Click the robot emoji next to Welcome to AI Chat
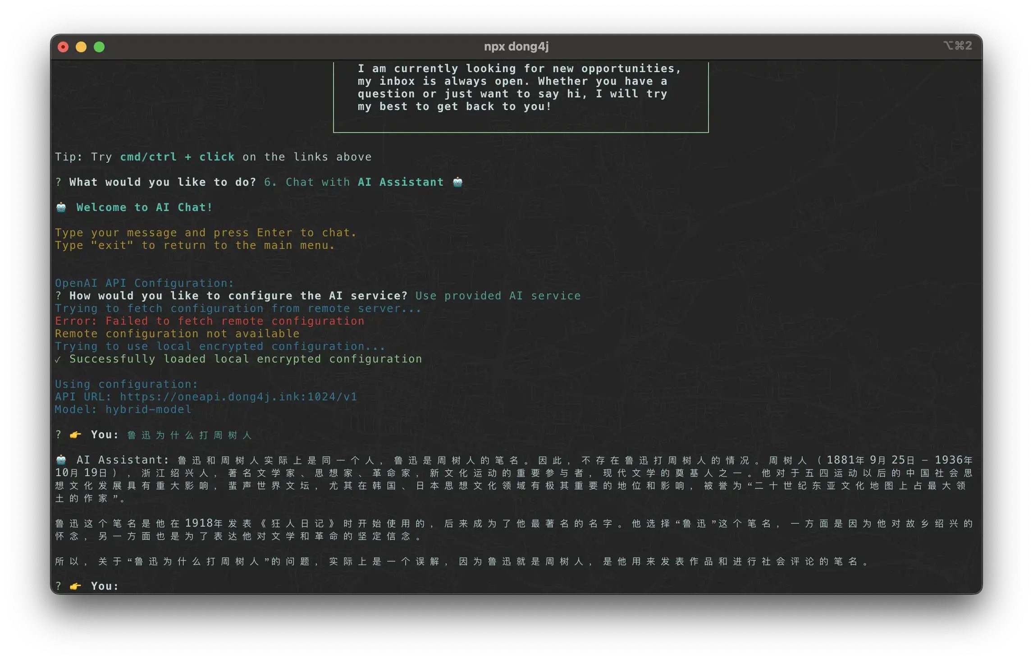This screenshot has height=661, width=1033. [61, 207]
